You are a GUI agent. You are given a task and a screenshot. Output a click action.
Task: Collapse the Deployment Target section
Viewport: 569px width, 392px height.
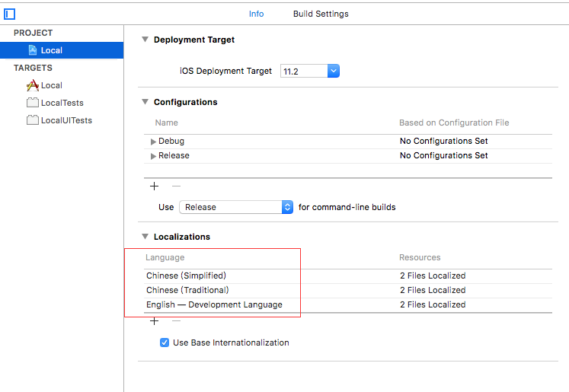click(145, 40)
